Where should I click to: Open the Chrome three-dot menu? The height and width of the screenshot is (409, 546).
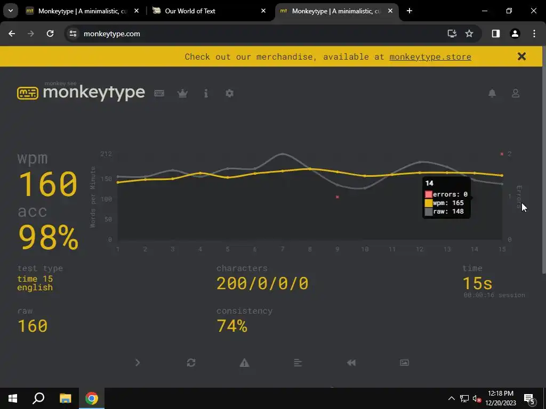pos(534,34)
